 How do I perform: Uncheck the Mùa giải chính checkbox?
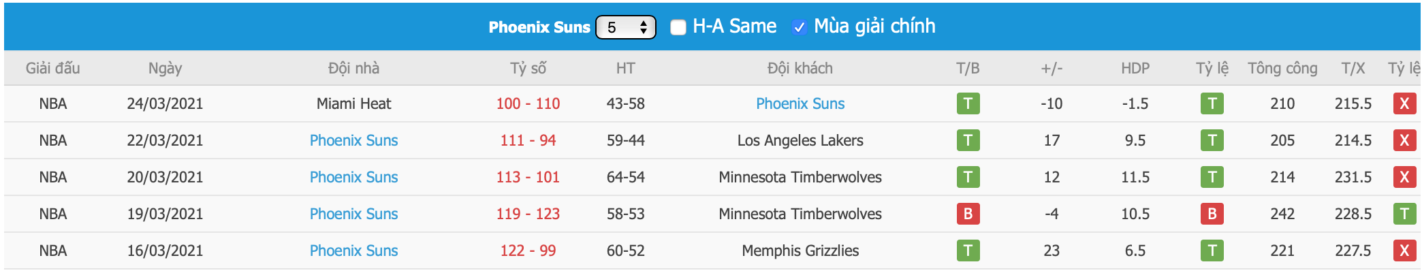[800, 27]
